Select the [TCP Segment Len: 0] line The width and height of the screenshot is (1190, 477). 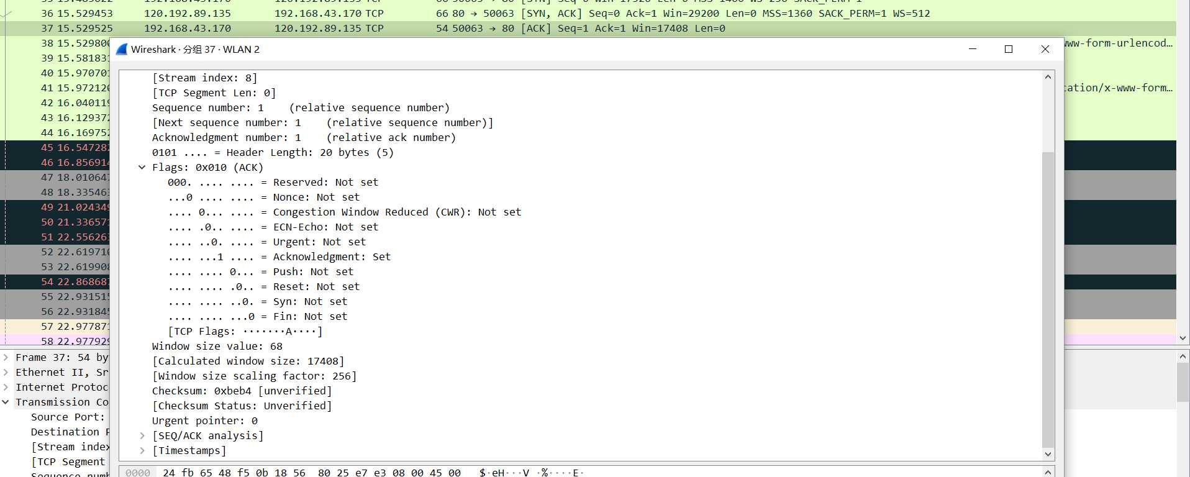214,93
